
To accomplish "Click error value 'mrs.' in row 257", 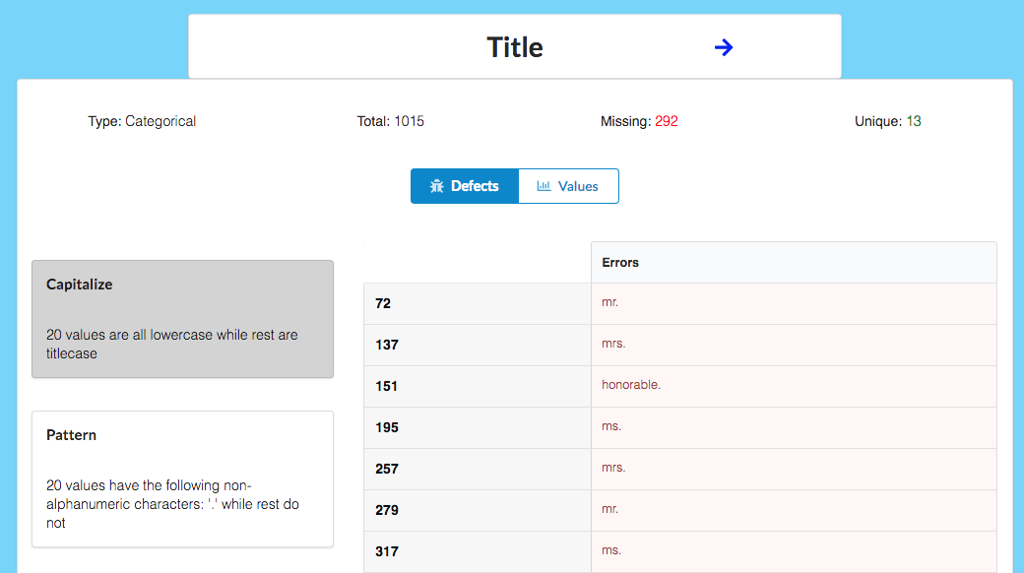I will 613,468.
